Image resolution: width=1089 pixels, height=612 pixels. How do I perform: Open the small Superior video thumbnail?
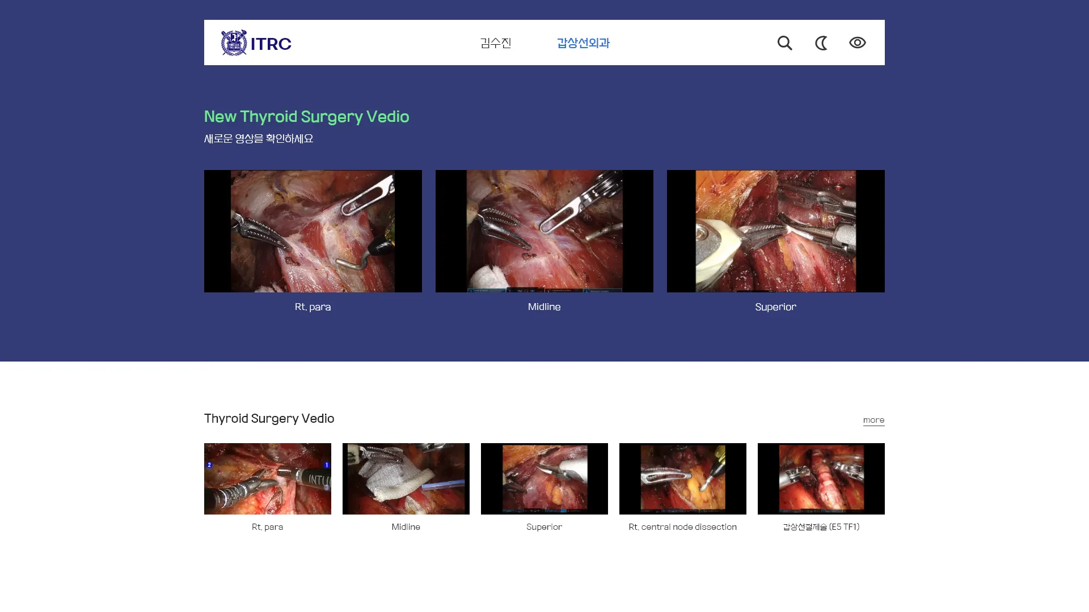pos(544,478)
